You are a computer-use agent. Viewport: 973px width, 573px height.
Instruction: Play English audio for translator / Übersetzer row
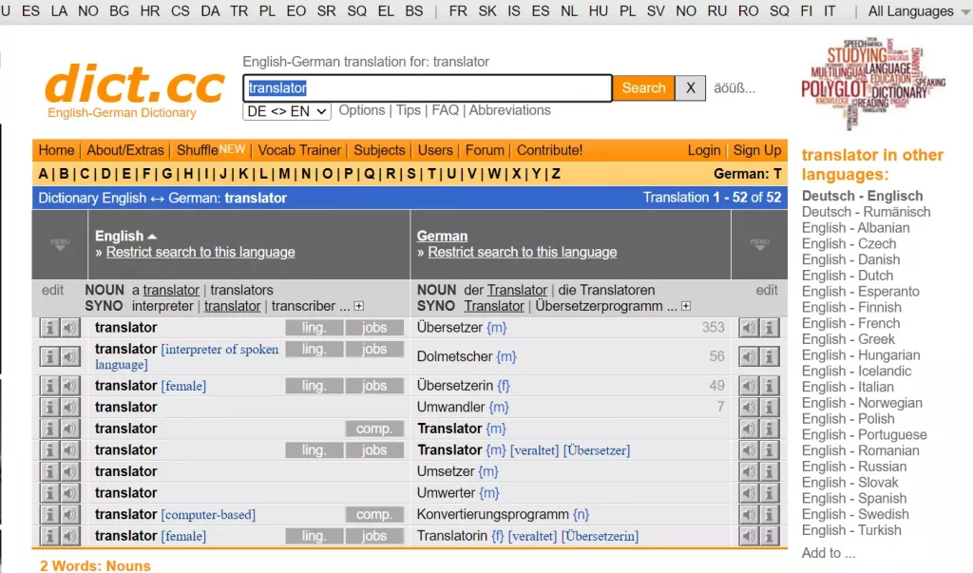point(70,327)
